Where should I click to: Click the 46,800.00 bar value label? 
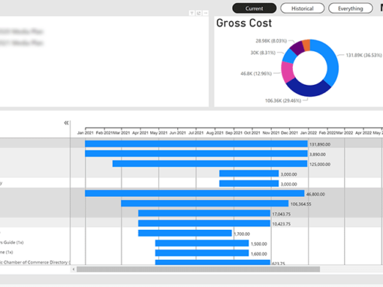[315, 194]
